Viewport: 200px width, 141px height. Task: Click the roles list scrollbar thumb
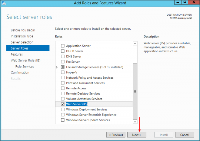[135, 91]
